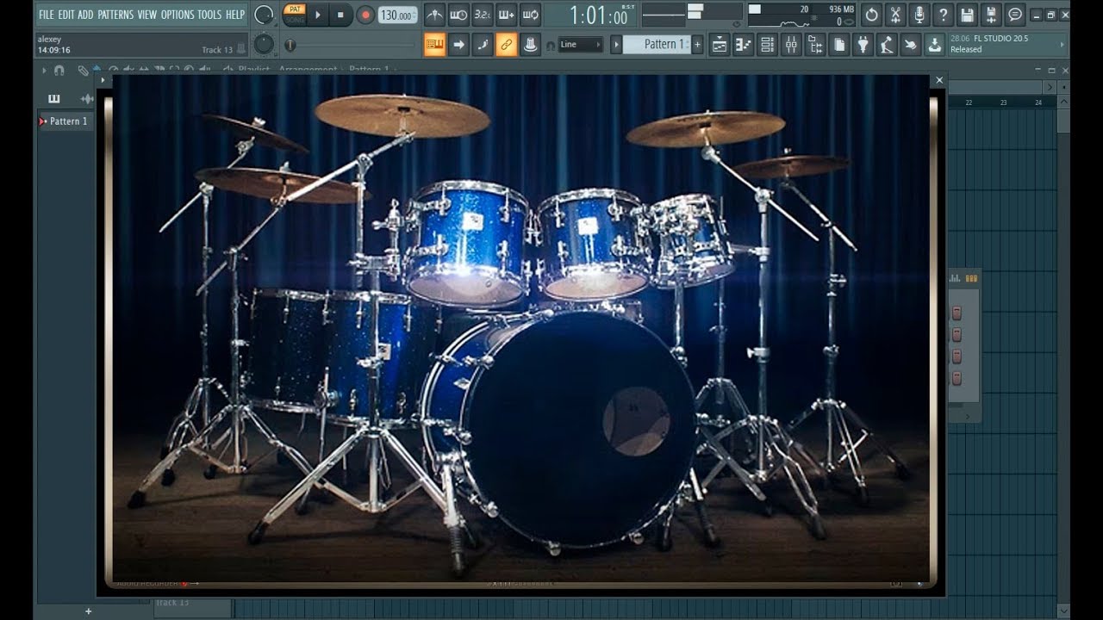
Task: Open the audio editor scissors icon
Action: [896, 15]
